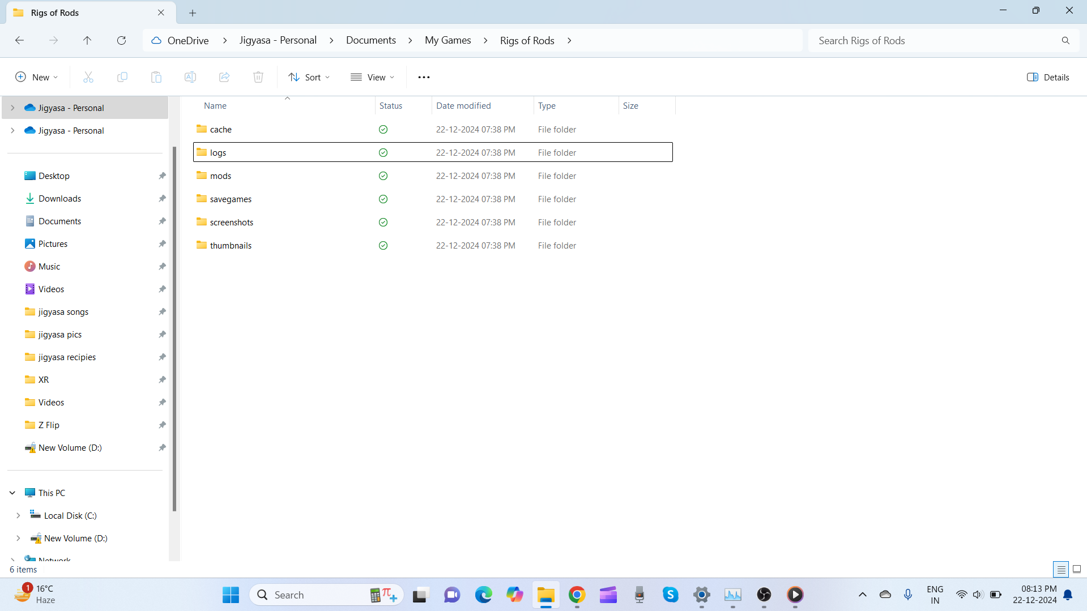The height and width of the screenshot is (611, 1087).
Task: Open Settings gear from taskbar
Action: click(x=702, y=595)
